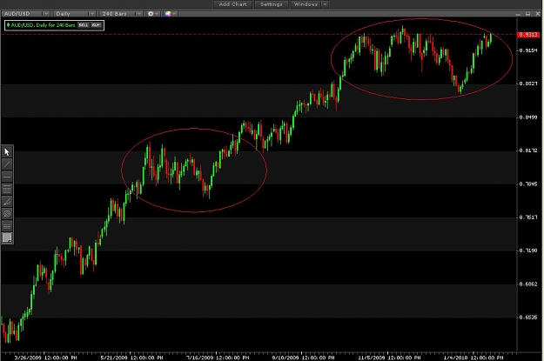This screenshot has width=544, height=361.
Task: Expand the arrow beside the gear icon
Action: tap(157, 14)
